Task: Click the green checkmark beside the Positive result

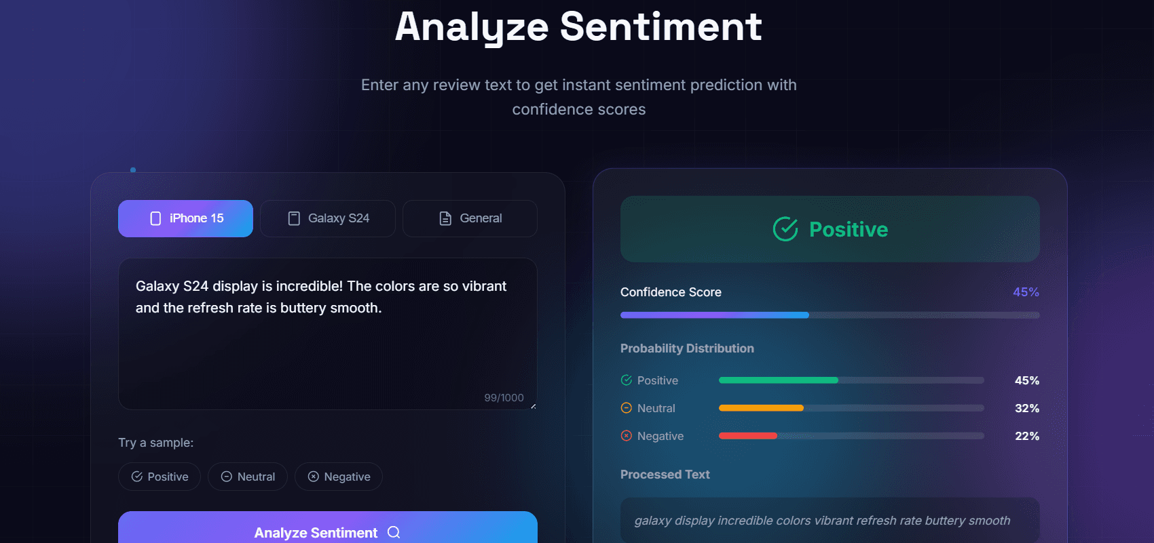Action: (785, 229)
